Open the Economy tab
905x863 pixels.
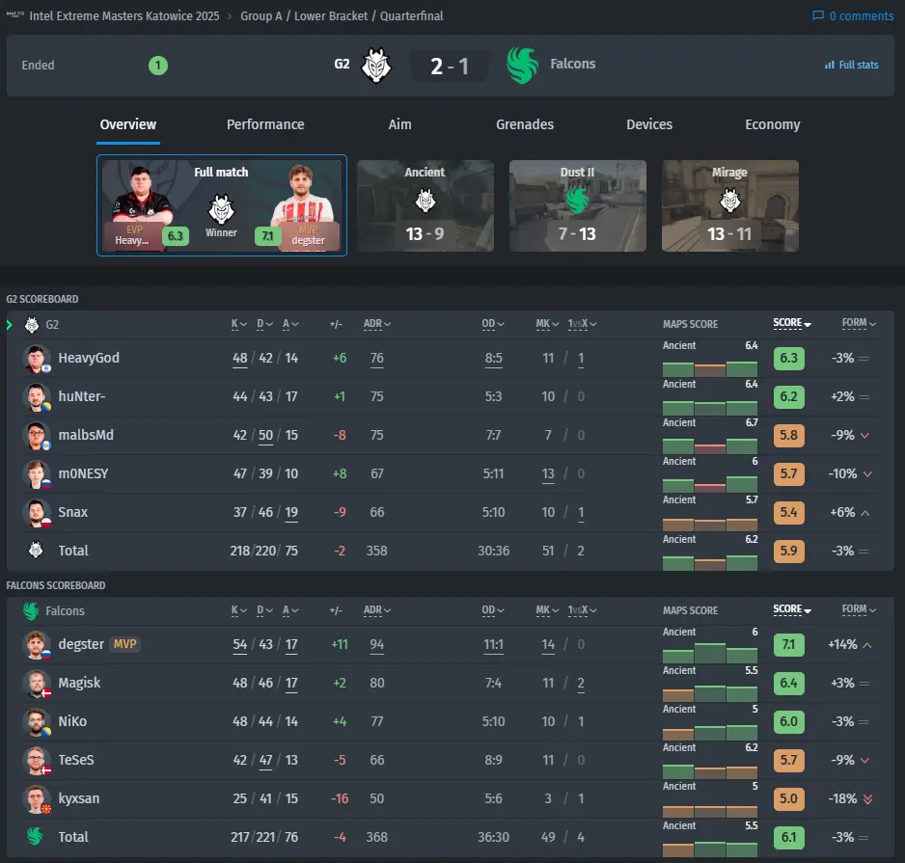pos(772,124)
